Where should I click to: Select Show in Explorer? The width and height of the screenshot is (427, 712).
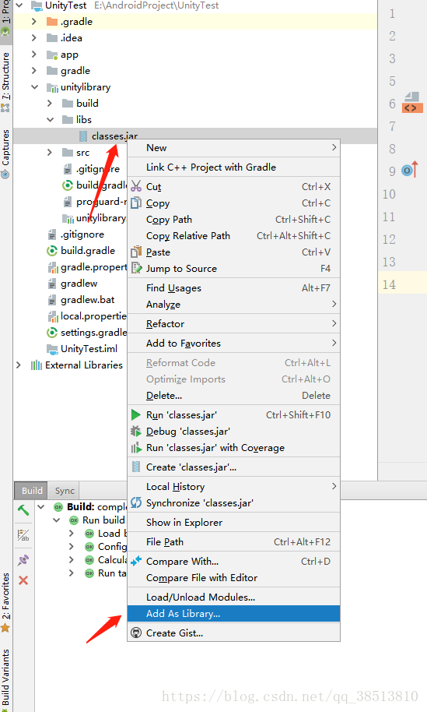[x=233, y=522]
